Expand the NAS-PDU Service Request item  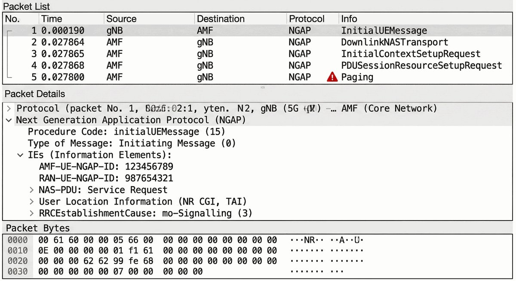[32, 190]
